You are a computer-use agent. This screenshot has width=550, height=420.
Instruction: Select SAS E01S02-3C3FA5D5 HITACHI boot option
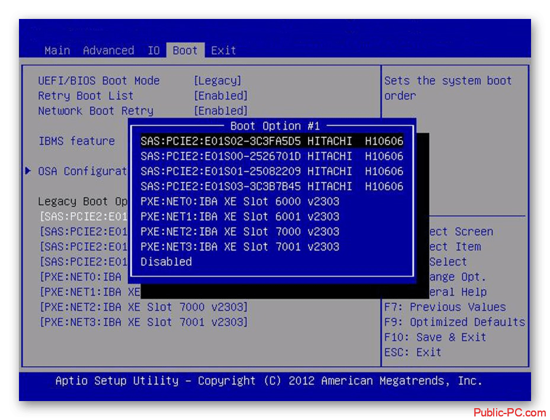(271, 141)
